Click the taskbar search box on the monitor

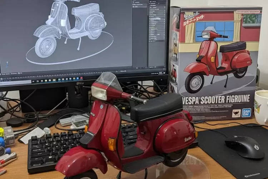[16, 83]
